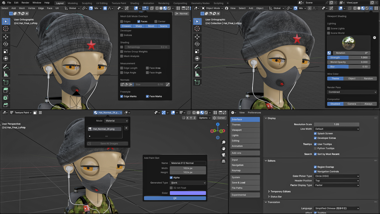Toggle camera view in bottom viewport

(223, 155)
